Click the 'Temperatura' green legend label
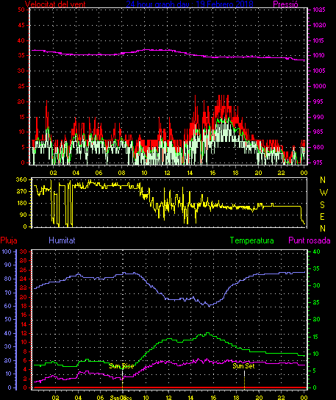The width and height of the screenshot is (336, 400). [251, 240]
